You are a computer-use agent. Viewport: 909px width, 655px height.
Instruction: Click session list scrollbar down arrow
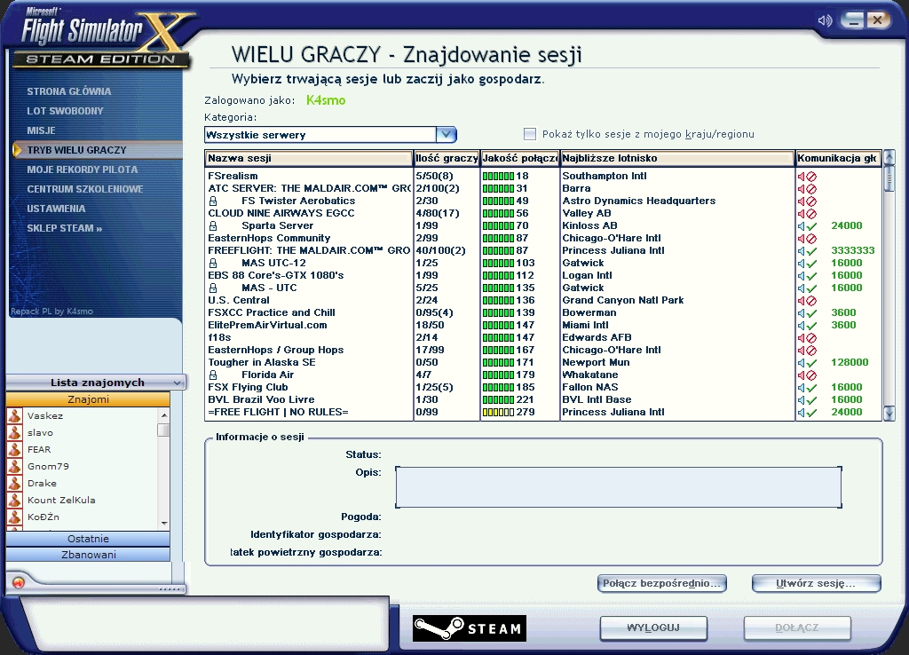[889, 414]
